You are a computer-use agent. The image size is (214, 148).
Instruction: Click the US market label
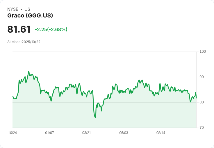(x=27, y=9)
